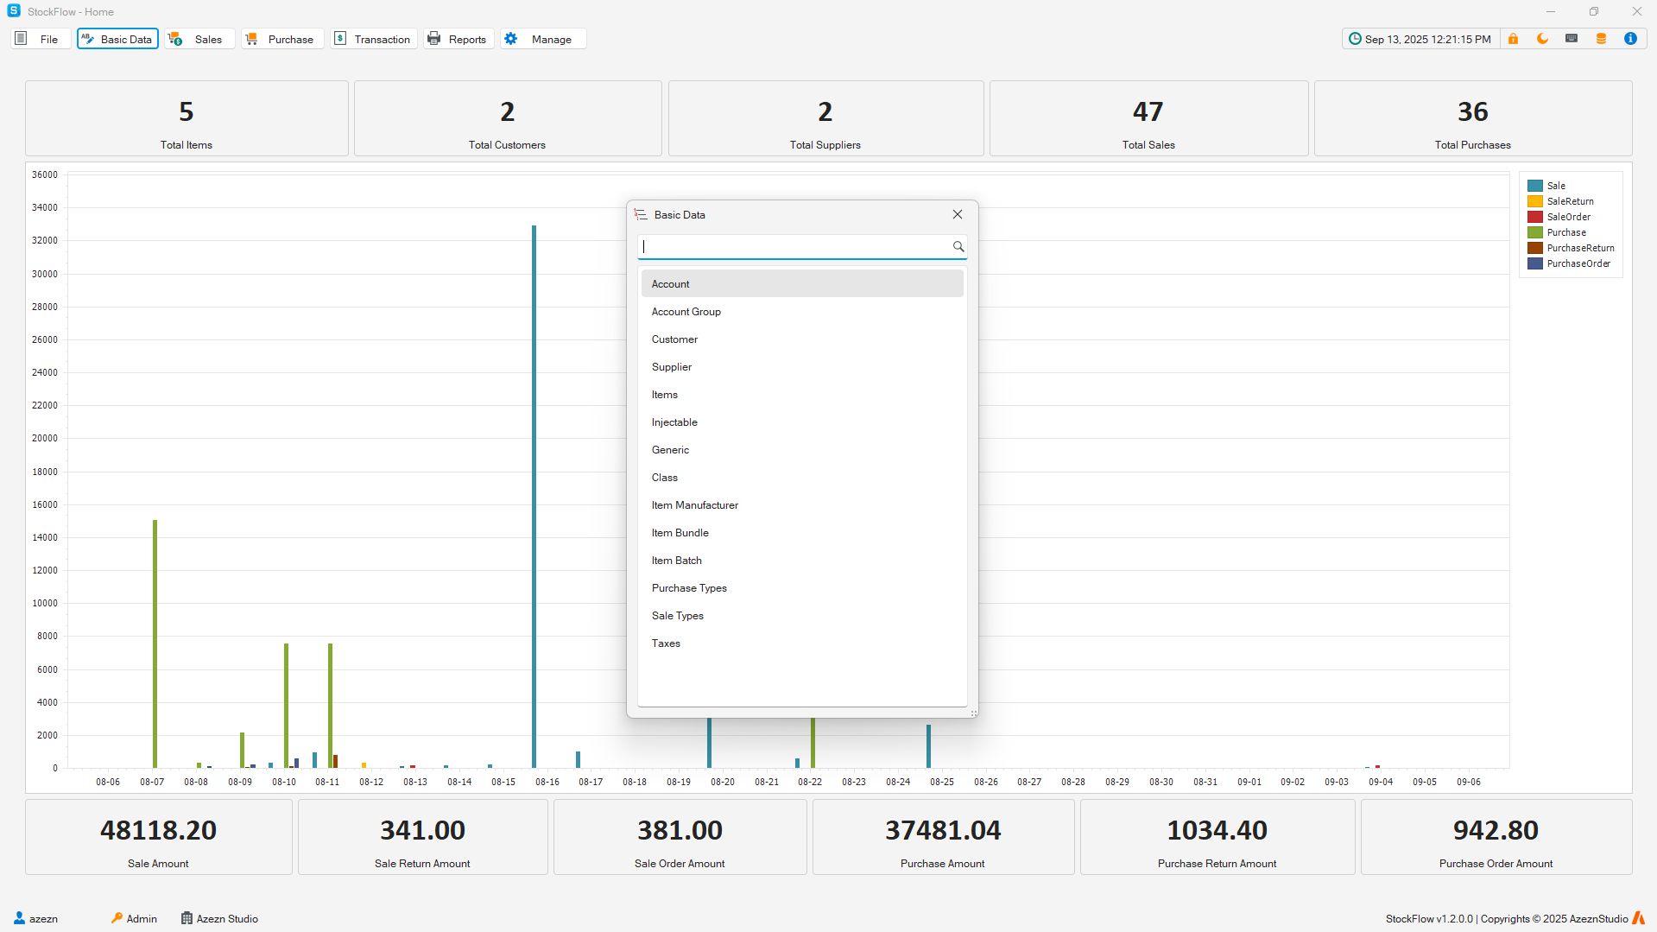
Task: Expand the Reports menu
Action: coord(458,39)
